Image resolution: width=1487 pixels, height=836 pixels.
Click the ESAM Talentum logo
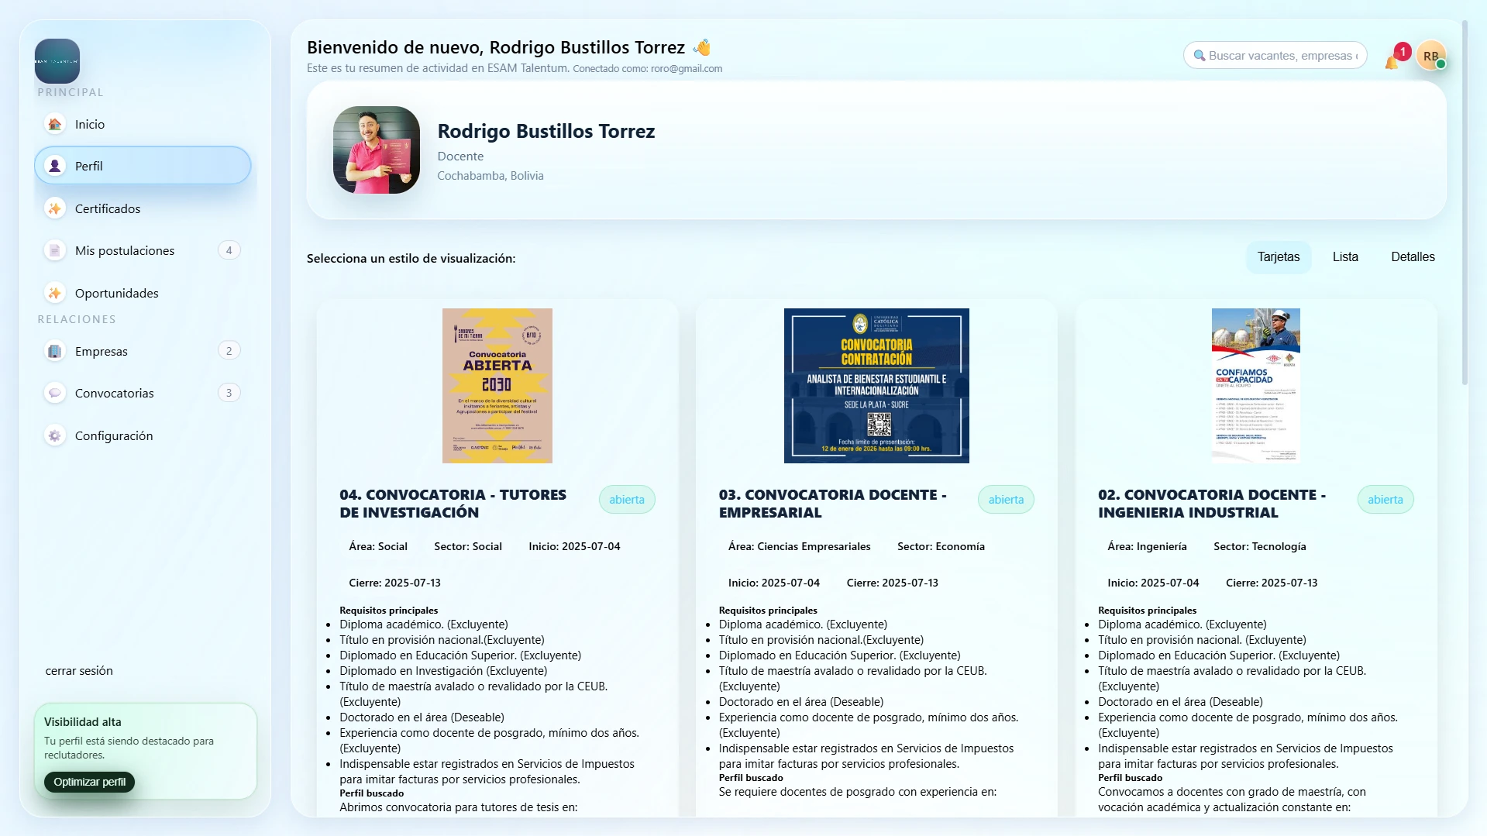[x=57, y=62]
